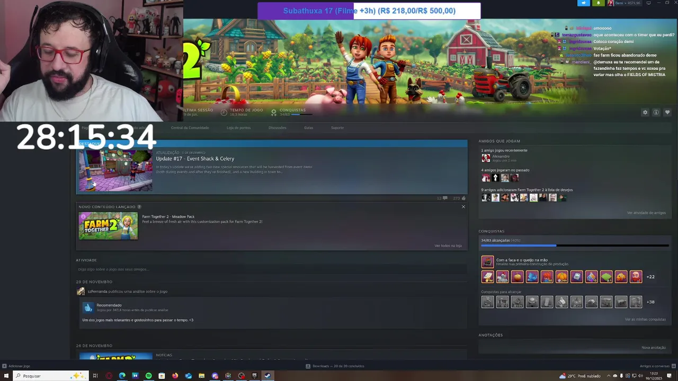678x381 pixels.
Task: Open Big Picture mode monitor icon
Action: (x=648, y=3)
